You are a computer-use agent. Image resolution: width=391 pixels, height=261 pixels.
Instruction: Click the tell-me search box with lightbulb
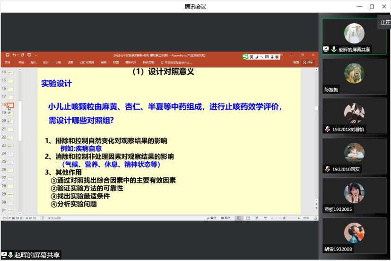click(176, 62)
